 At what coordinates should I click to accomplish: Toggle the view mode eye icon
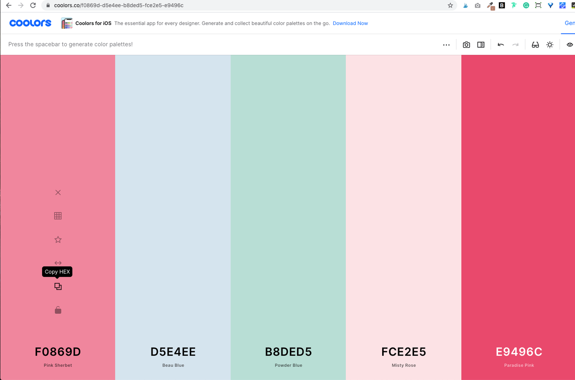[x=570, y=44]
